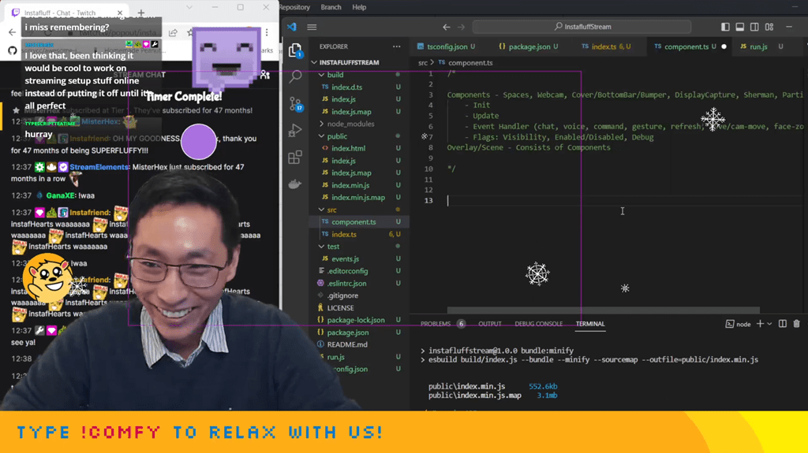Screen dimensions: 808x453
Task: Open the browser three-dot menu
Action: [x=267, y=32]
